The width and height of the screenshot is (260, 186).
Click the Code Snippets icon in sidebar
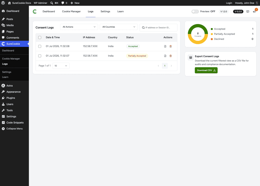point(3,122)
